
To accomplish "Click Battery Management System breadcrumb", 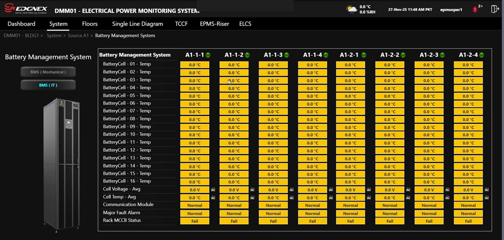I will pyautogui.click(x=125, y=35).
